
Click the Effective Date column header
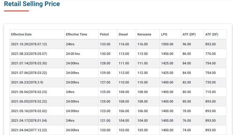[21, 34]
